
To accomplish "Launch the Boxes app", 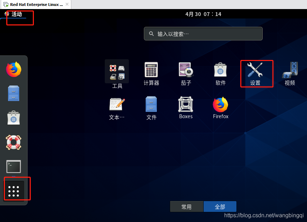I will pyautogui.click(x=186, y=107).
